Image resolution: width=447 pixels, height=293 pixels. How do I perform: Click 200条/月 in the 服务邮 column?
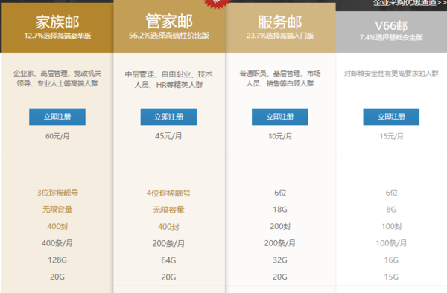tap(280, 243)
